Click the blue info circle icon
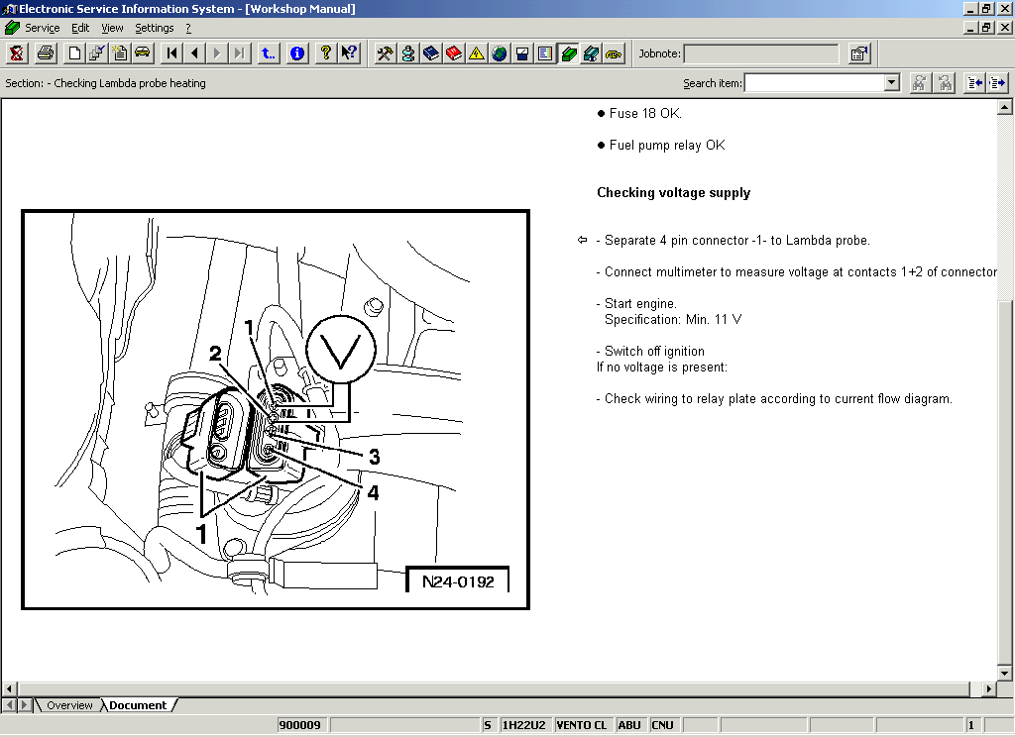 (297, 53)
